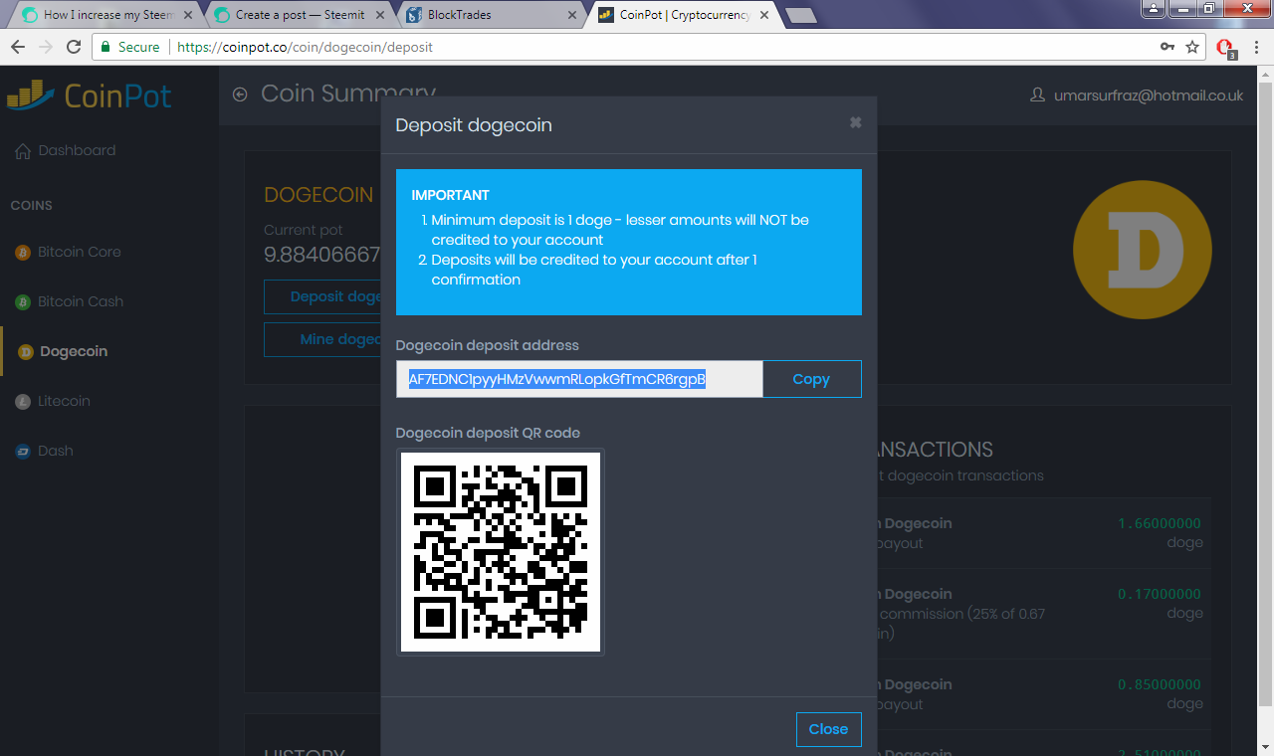
Task: Close the Deposit dogecoin dialog with X
Action: coord(855,122)
